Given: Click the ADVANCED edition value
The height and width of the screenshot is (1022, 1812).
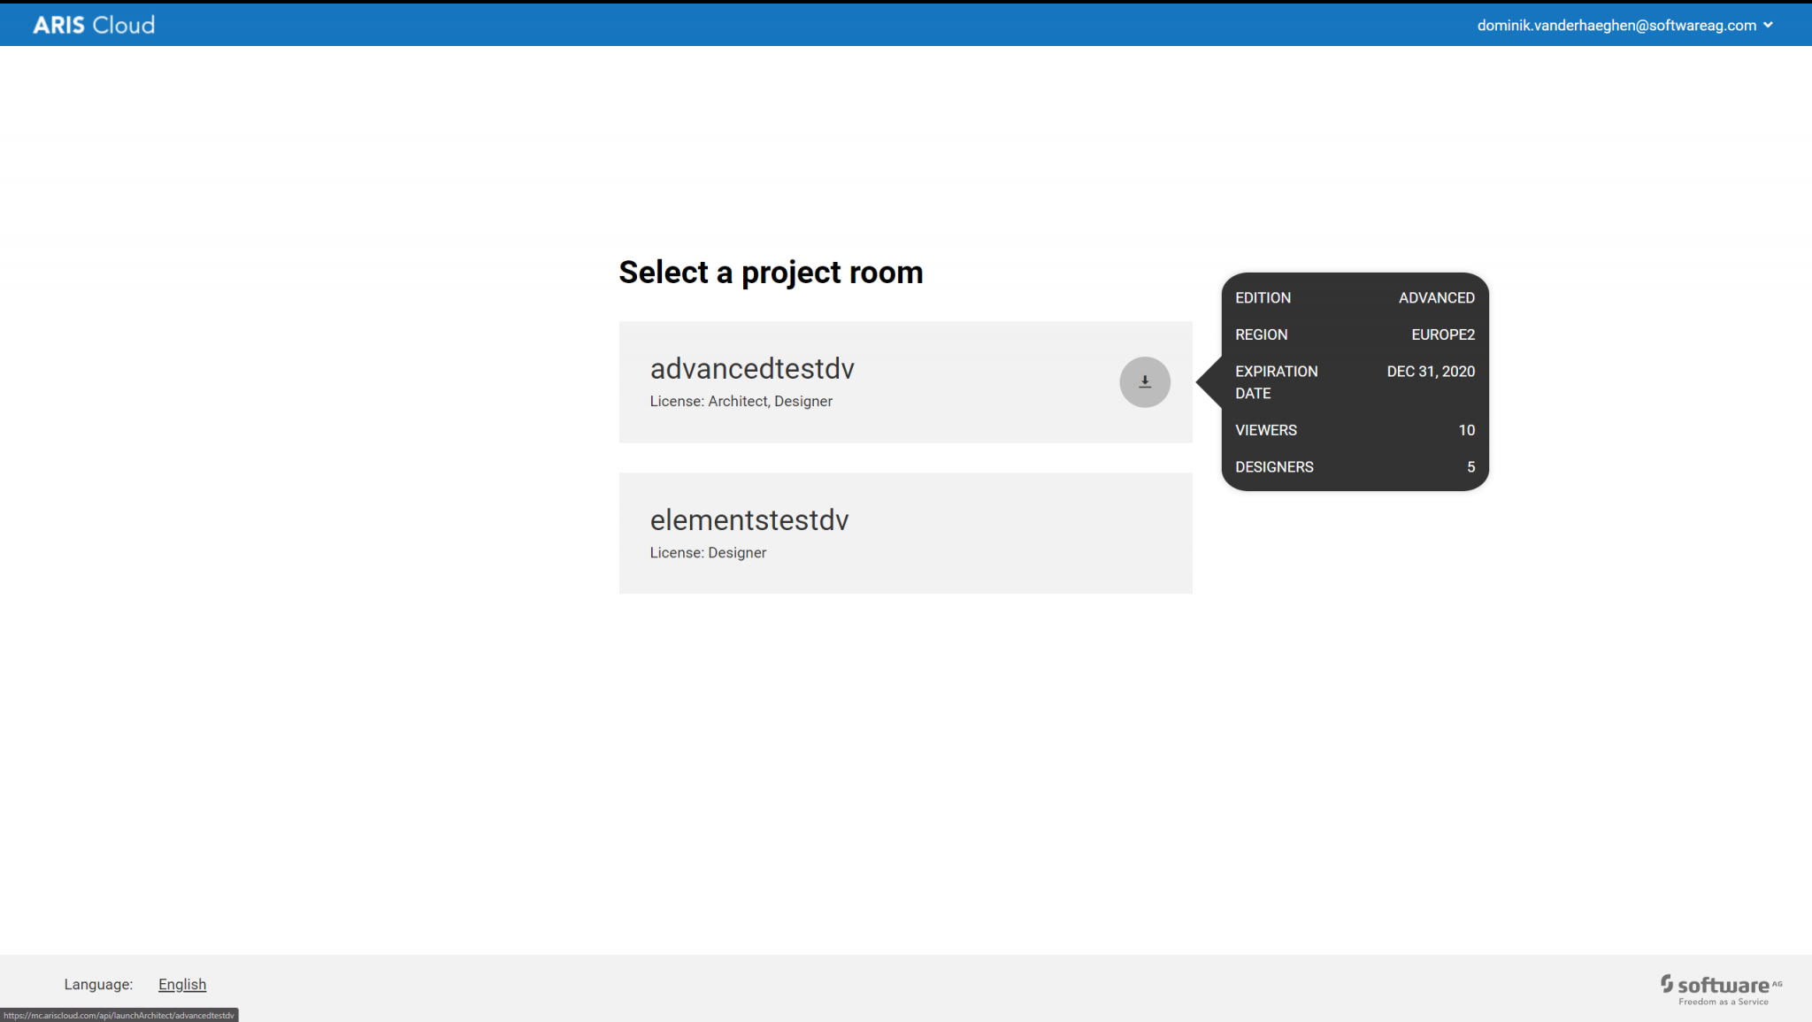Looking at the screenshot, I should click(x=1436, y=298).
